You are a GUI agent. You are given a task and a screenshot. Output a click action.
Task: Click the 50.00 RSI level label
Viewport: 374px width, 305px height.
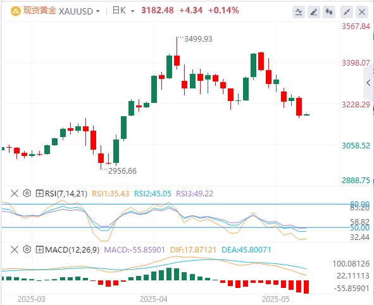point(360,228)
